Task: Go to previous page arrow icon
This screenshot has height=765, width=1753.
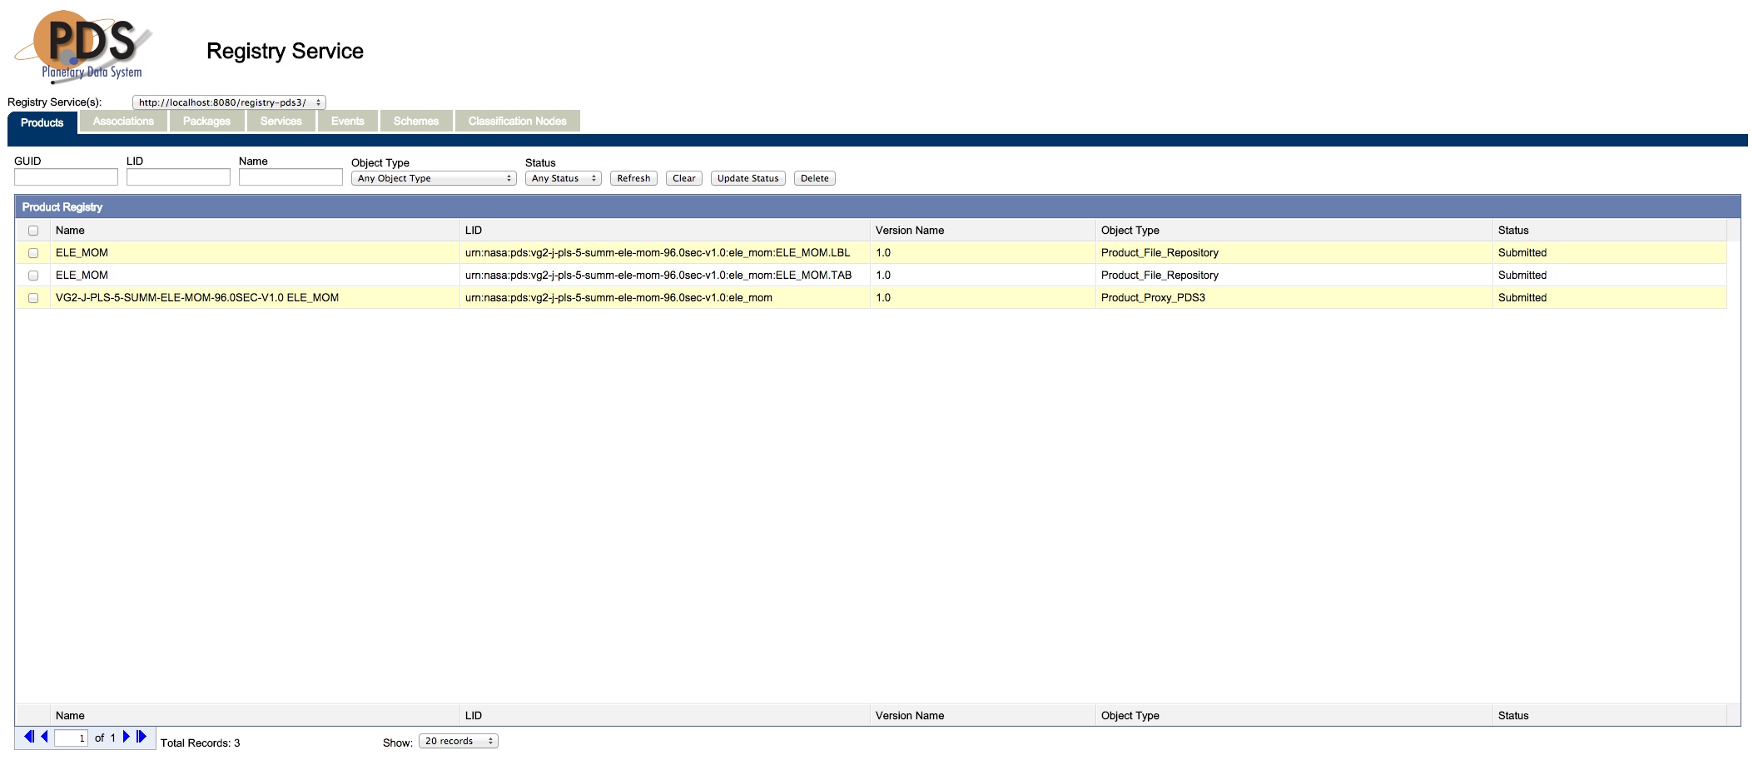Action: 45,737
